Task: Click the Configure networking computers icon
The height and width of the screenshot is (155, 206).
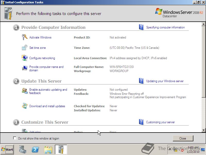Action: pos(24,58)
